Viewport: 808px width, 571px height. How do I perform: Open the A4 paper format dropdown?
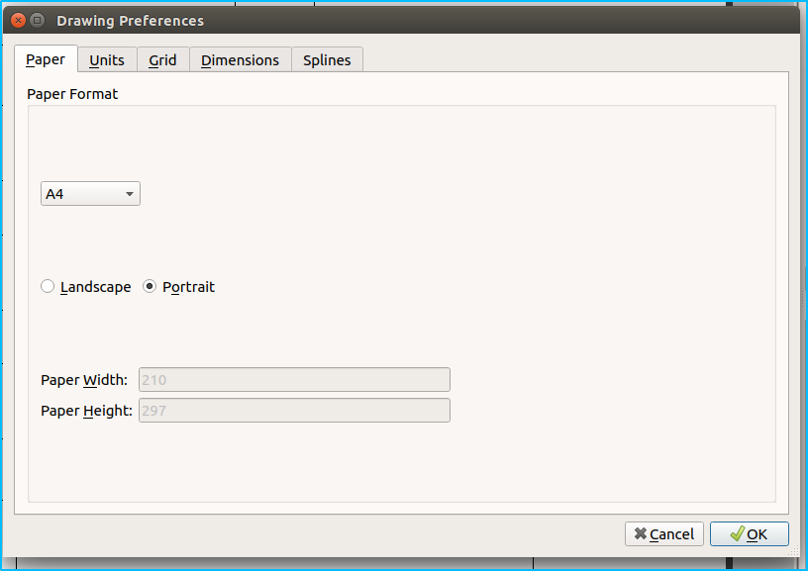[90, 194]
